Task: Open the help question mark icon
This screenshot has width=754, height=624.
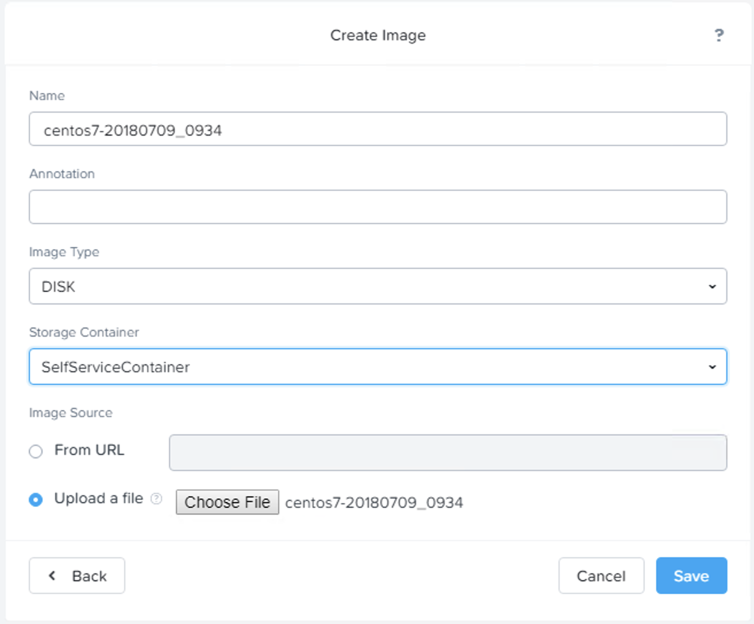Action: 718,36
